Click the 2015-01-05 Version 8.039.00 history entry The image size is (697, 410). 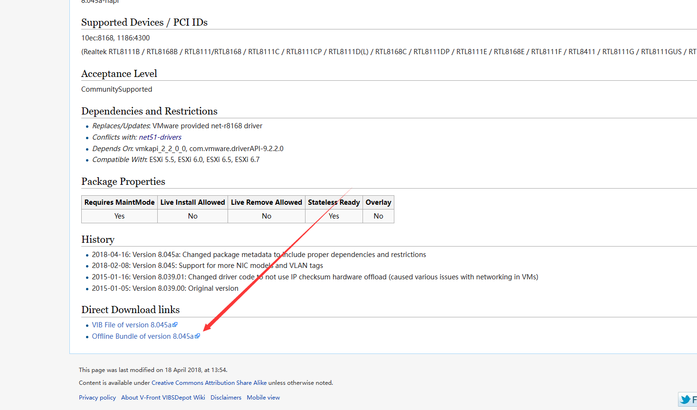[165, 288]
